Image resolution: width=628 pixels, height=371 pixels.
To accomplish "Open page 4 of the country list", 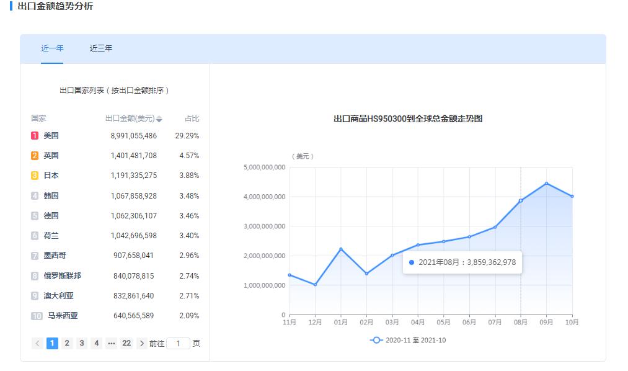I will click(97, 343).
